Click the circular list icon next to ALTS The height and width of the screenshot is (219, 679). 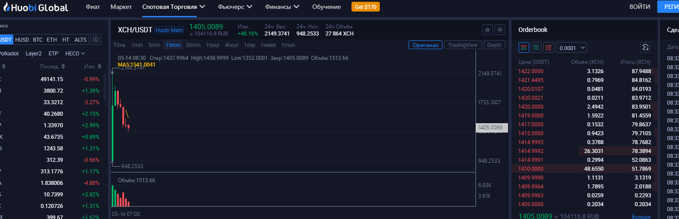[96, 40]
